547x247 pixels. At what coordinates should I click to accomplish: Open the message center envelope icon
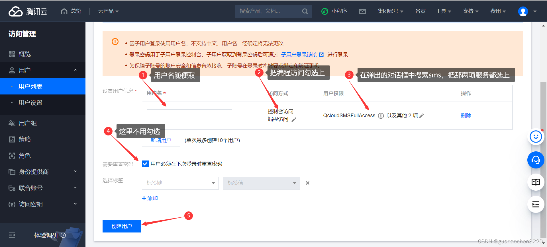[x=362, y=11]
